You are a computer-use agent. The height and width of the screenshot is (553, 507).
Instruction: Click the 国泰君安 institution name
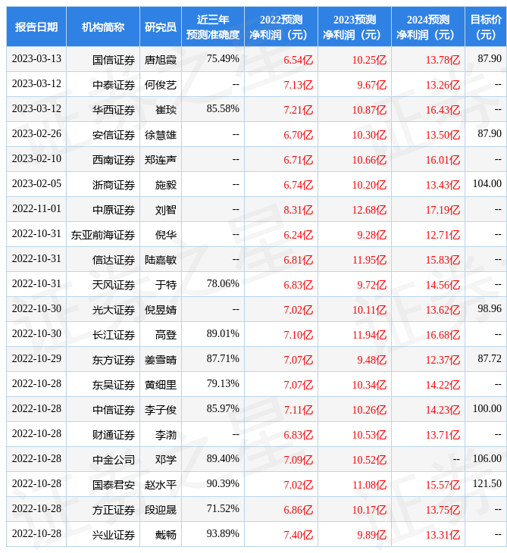pyautogui.click(x=114, y=485)
